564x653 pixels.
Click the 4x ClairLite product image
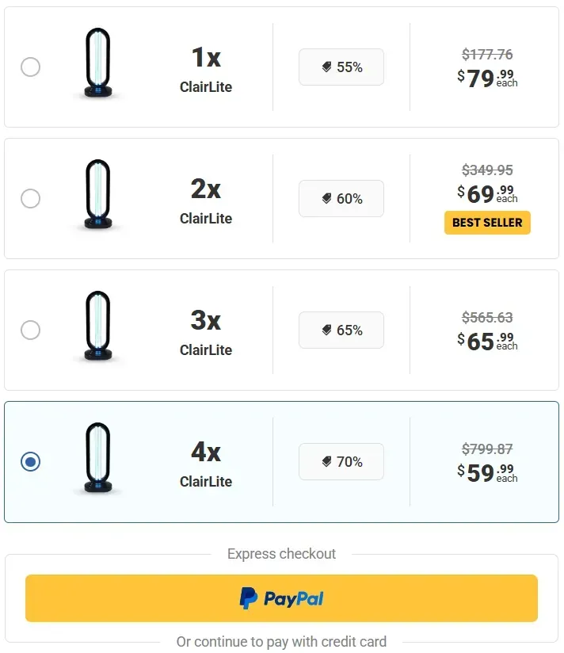click(97, 461)
